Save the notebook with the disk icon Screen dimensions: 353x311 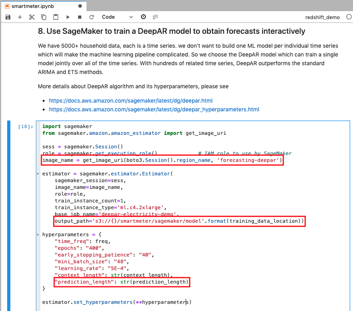(8, 17)
